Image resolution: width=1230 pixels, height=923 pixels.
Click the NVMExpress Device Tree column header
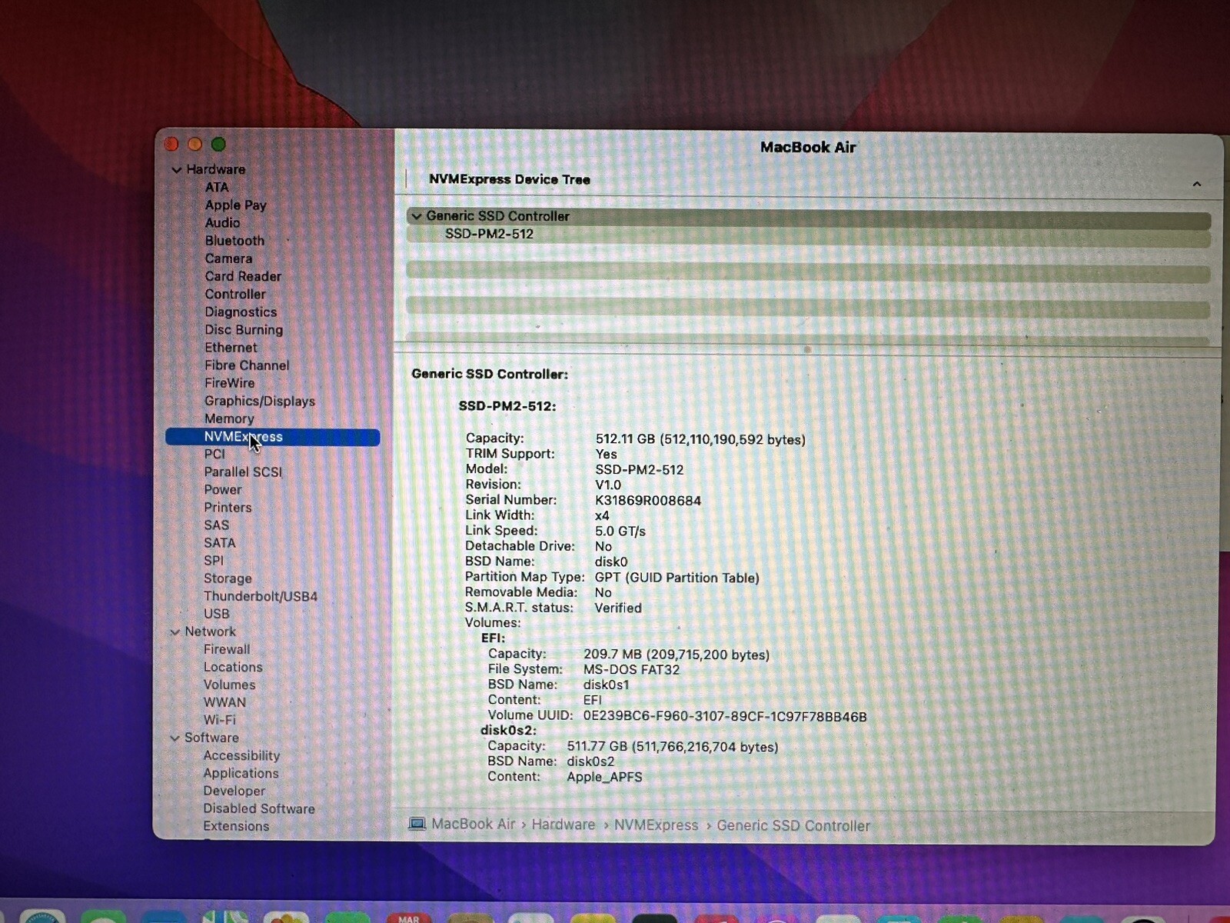(510, 180)
